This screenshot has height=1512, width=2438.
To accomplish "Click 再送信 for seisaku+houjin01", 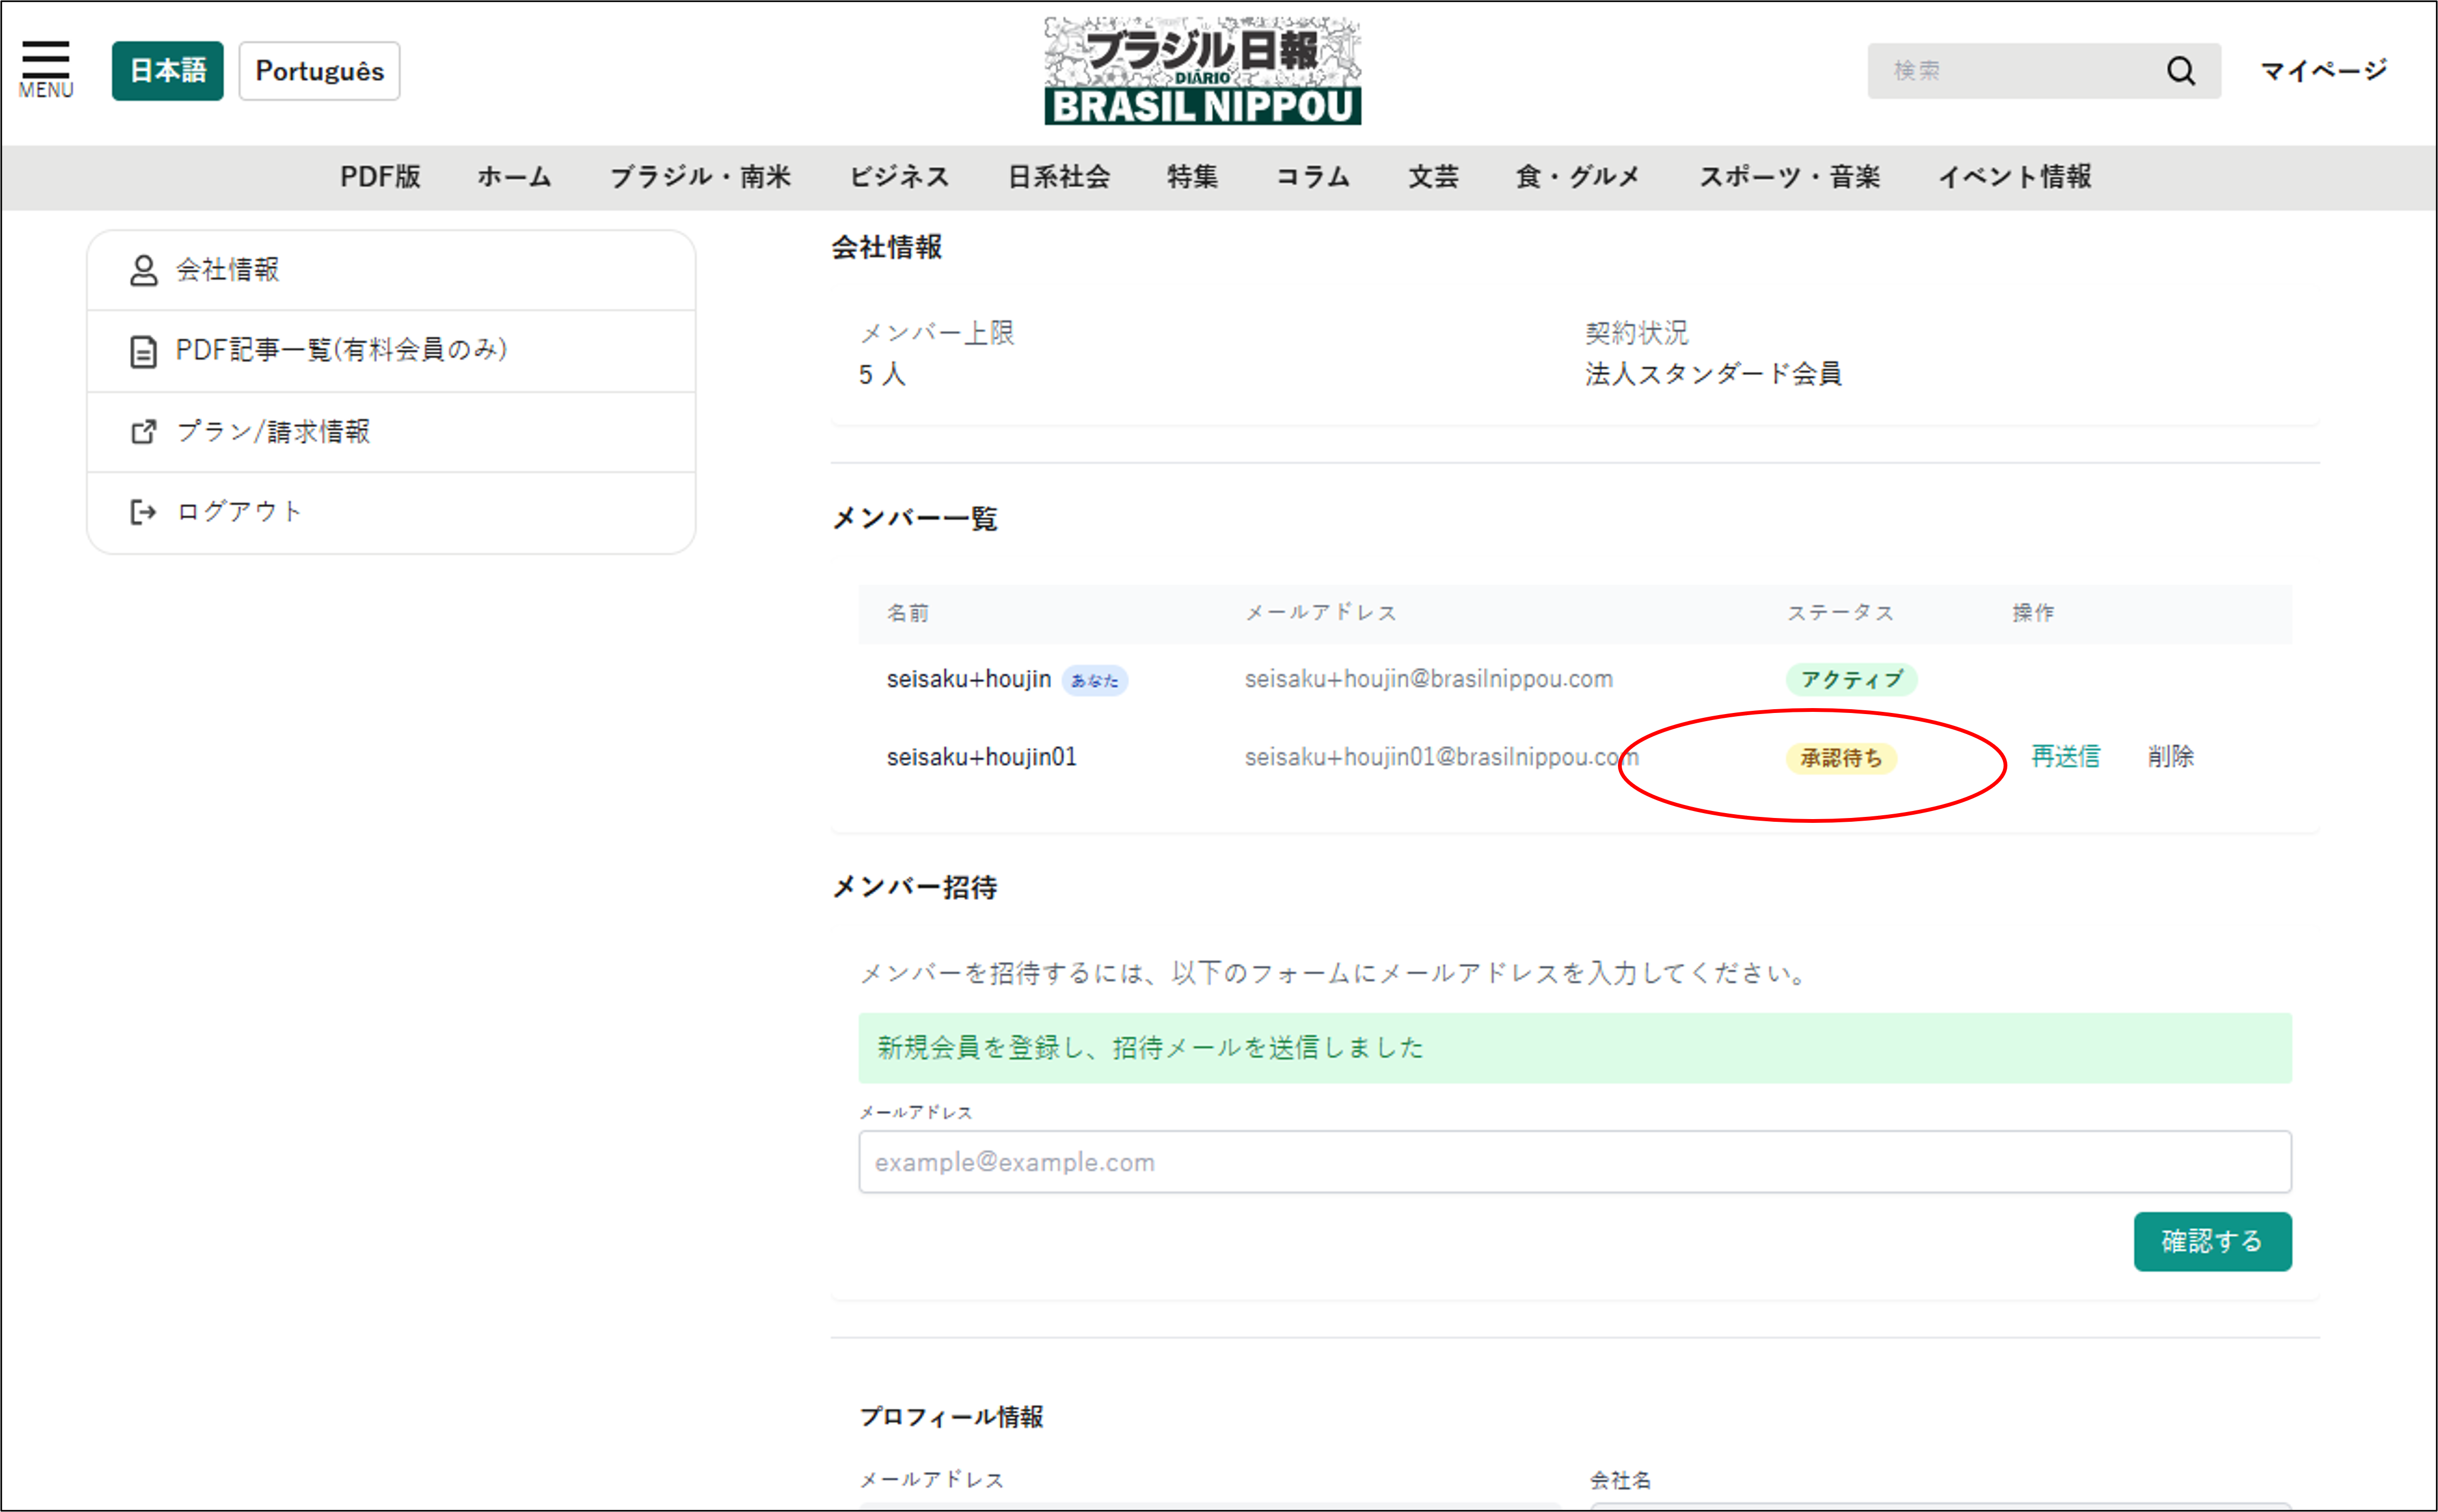I will pos(2065,757).
